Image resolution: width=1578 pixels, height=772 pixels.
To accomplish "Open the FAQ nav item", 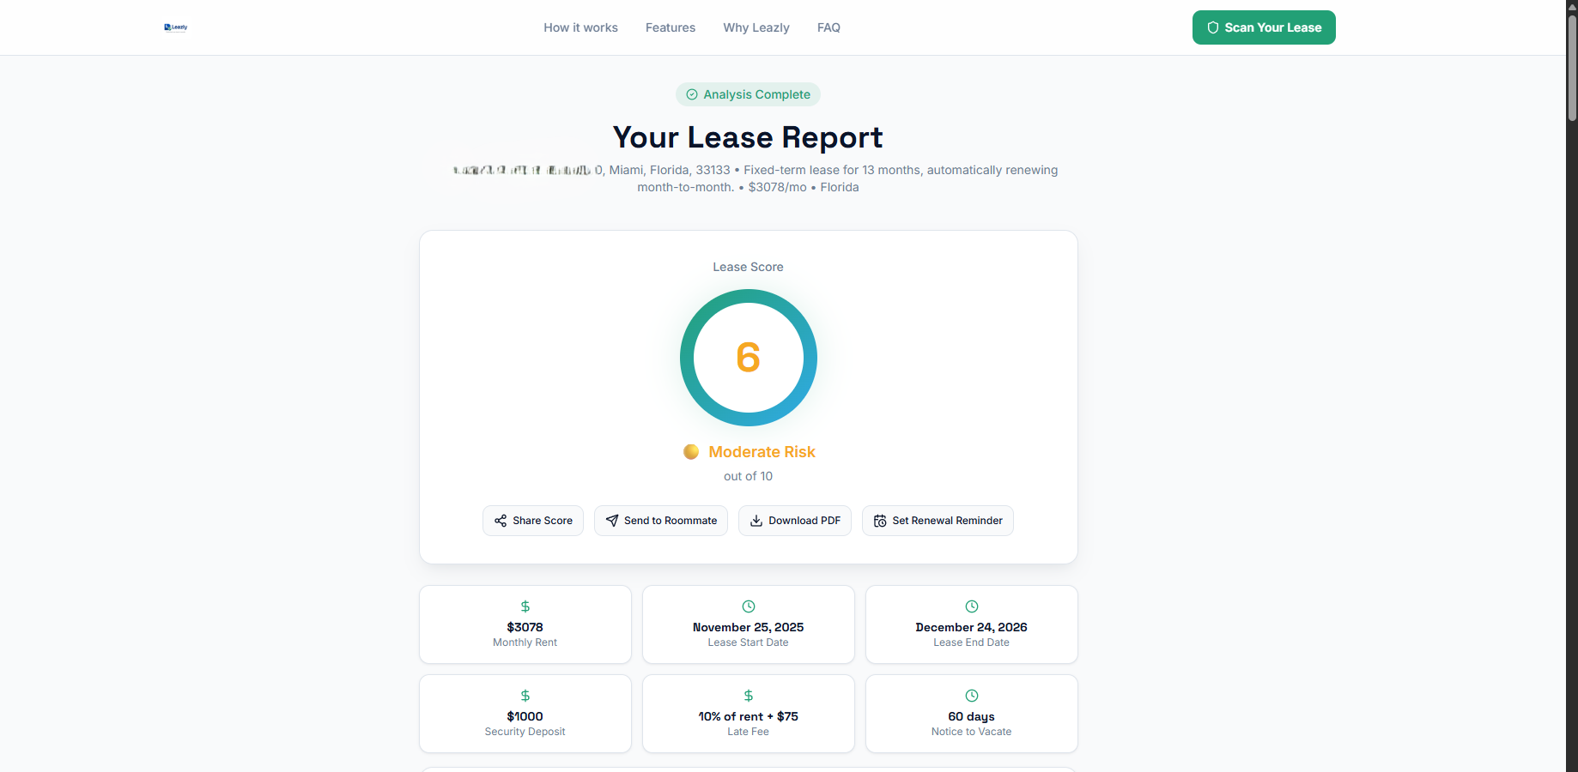I will click(x=828, y=27).
